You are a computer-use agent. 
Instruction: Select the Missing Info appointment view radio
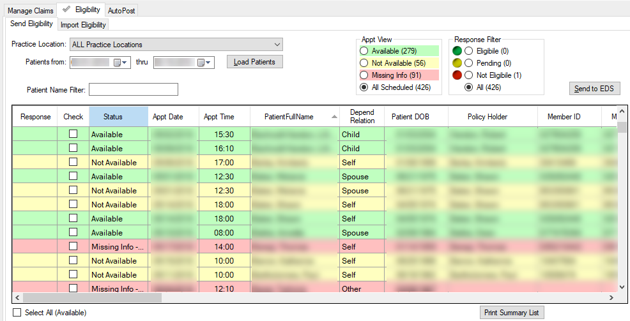(x=364, y=75)
